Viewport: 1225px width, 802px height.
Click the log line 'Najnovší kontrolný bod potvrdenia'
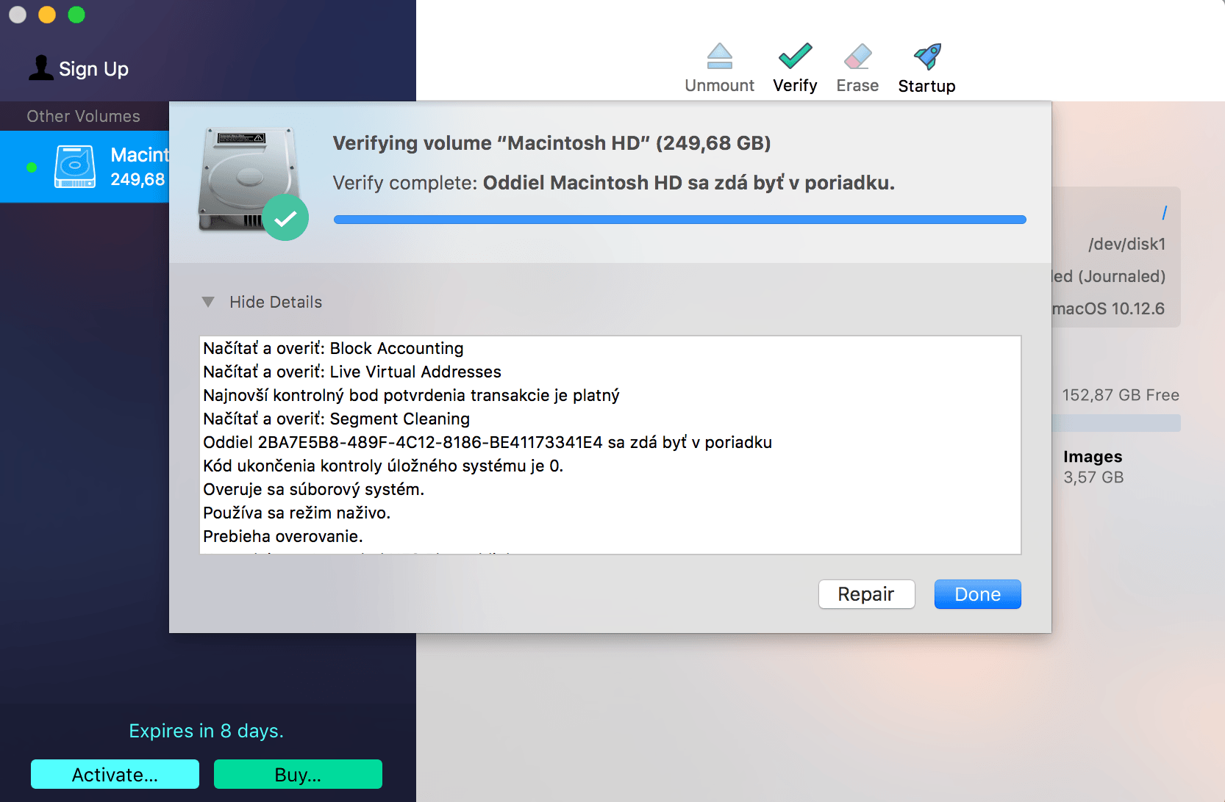(x=411, y=395)
